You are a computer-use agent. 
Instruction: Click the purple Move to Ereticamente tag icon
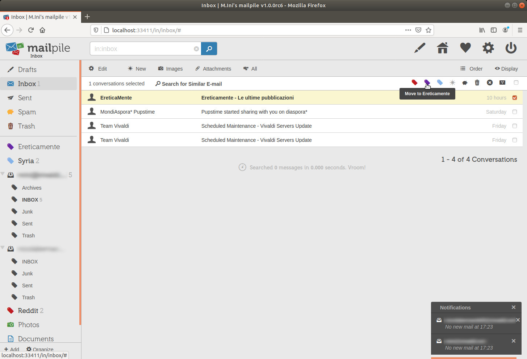coord(427,83)
